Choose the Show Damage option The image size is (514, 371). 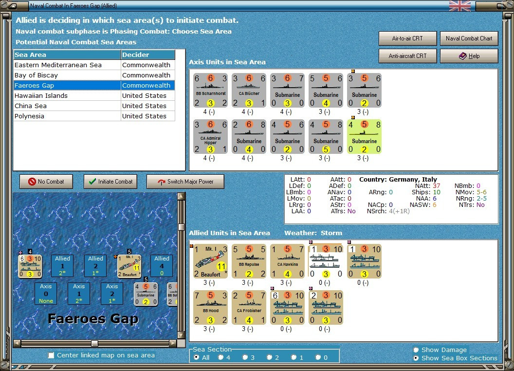416,350
